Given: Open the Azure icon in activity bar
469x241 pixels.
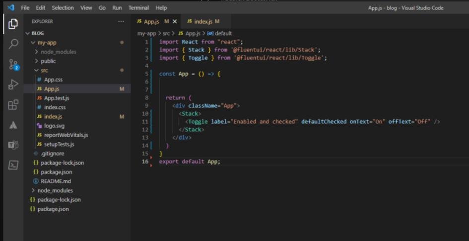Looking at the screenshot, I should coord(13,125).
